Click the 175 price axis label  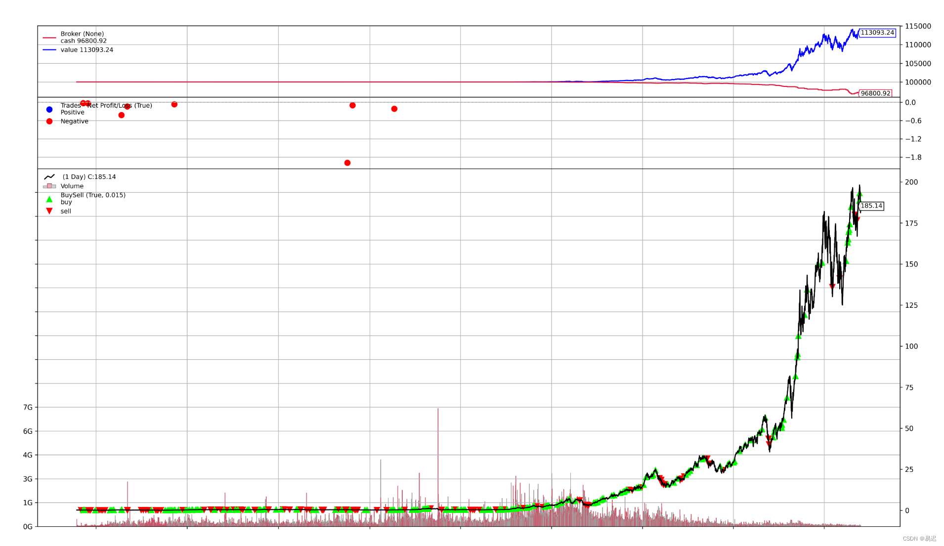click(911, 224)
